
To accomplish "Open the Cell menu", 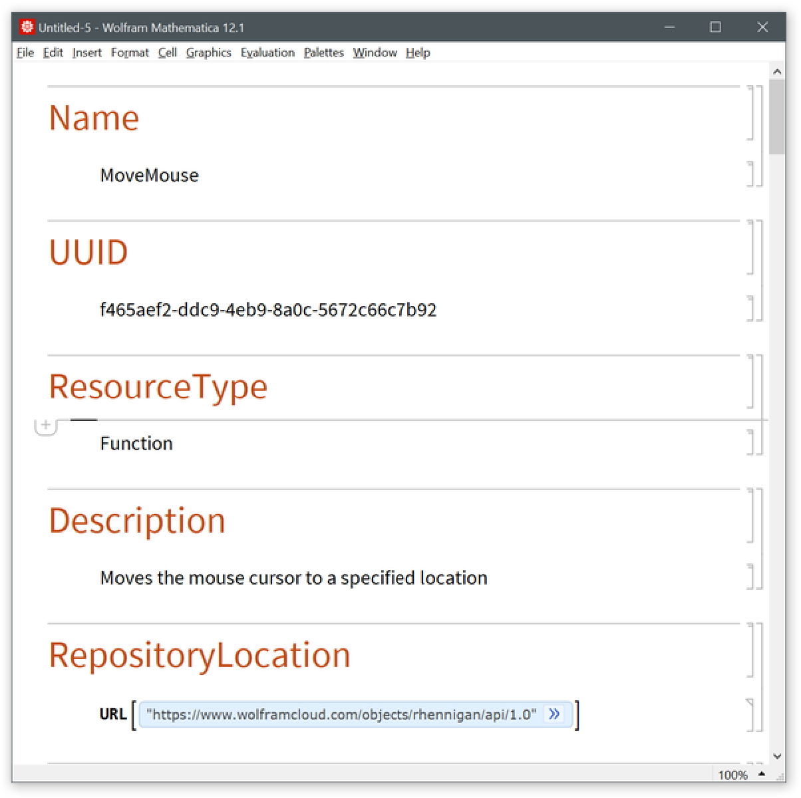I will [167, 53].
